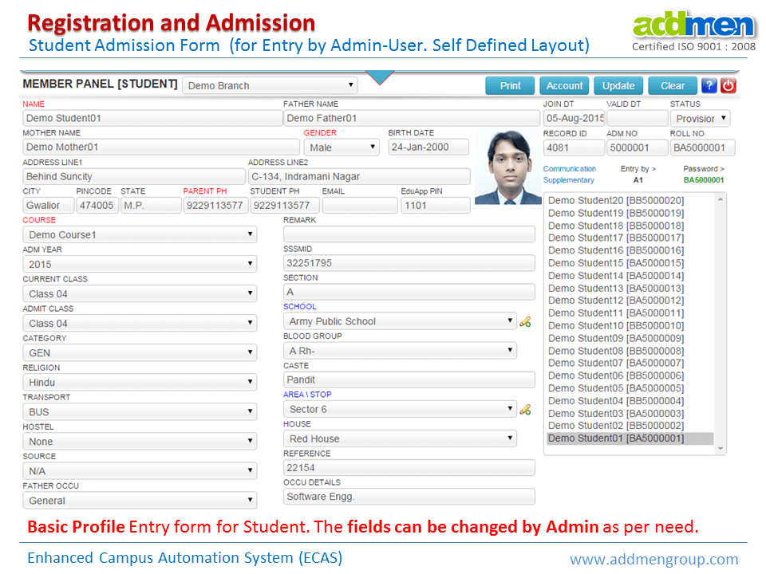Viewport: 766px width, 574px height.
Task: Expand the Blood Group dropdown
Action: point(400,351)
